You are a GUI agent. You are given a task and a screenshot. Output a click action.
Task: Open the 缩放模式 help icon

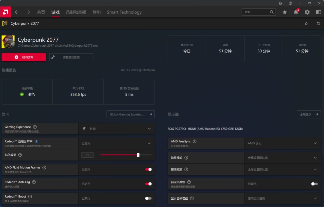click(x=186, y=158)
